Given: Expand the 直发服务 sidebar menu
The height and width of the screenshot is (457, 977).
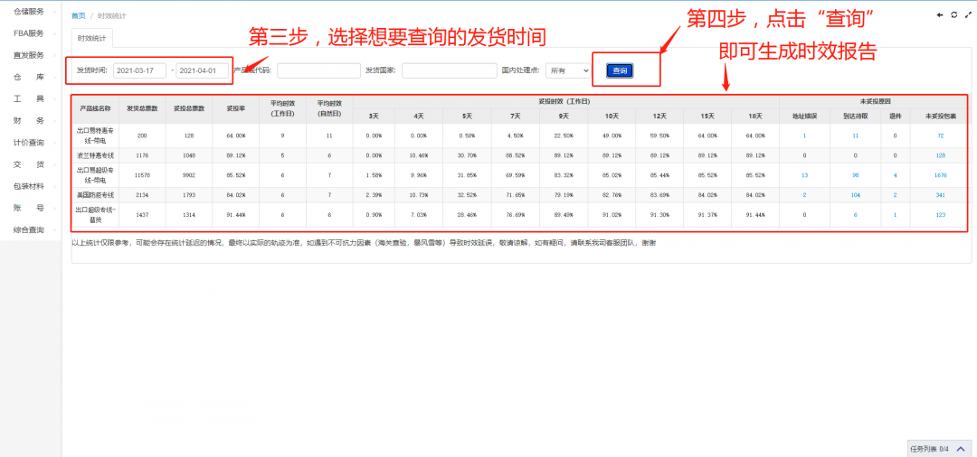Looking at the screenshot, I should [31, 55].
